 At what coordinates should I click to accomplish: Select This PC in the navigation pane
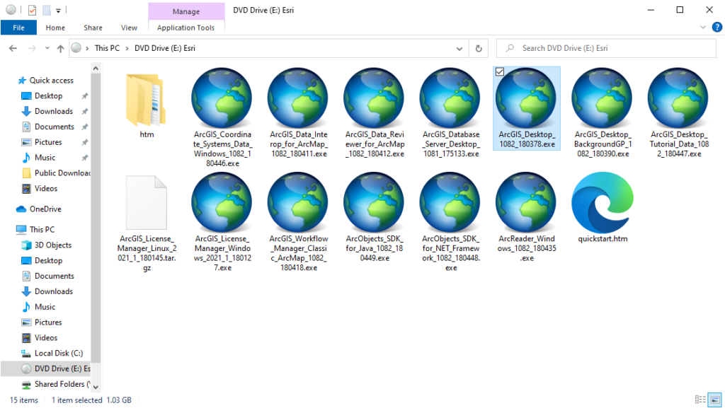(x=42, y=229)
